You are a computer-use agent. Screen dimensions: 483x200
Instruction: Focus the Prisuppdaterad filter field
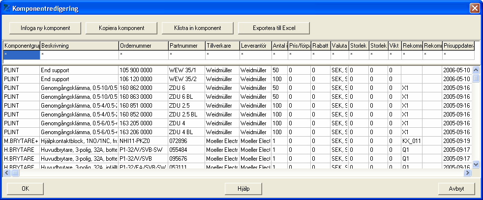[x=458, y=55]
